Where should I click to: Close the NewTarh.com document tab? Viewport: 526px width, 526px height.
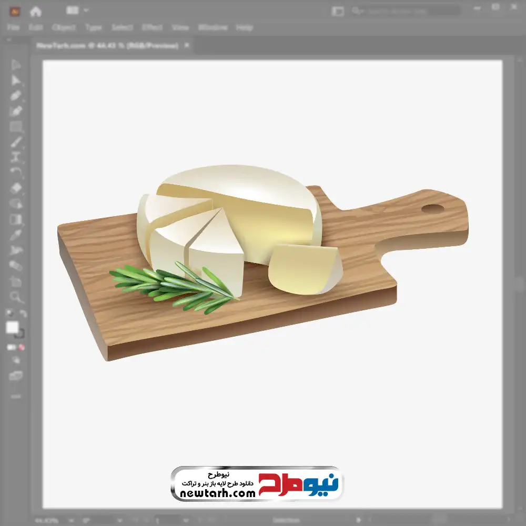pos(186,46)
